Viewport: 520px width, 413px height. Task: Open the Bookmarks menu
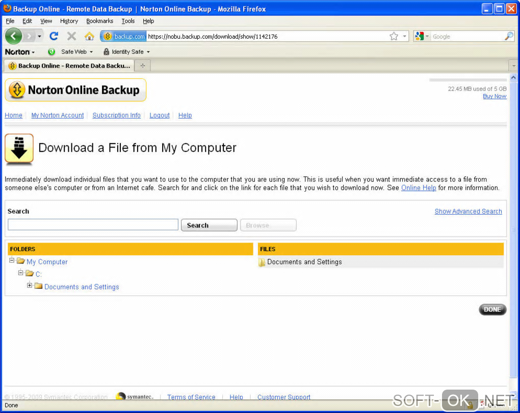click(99, 21)
